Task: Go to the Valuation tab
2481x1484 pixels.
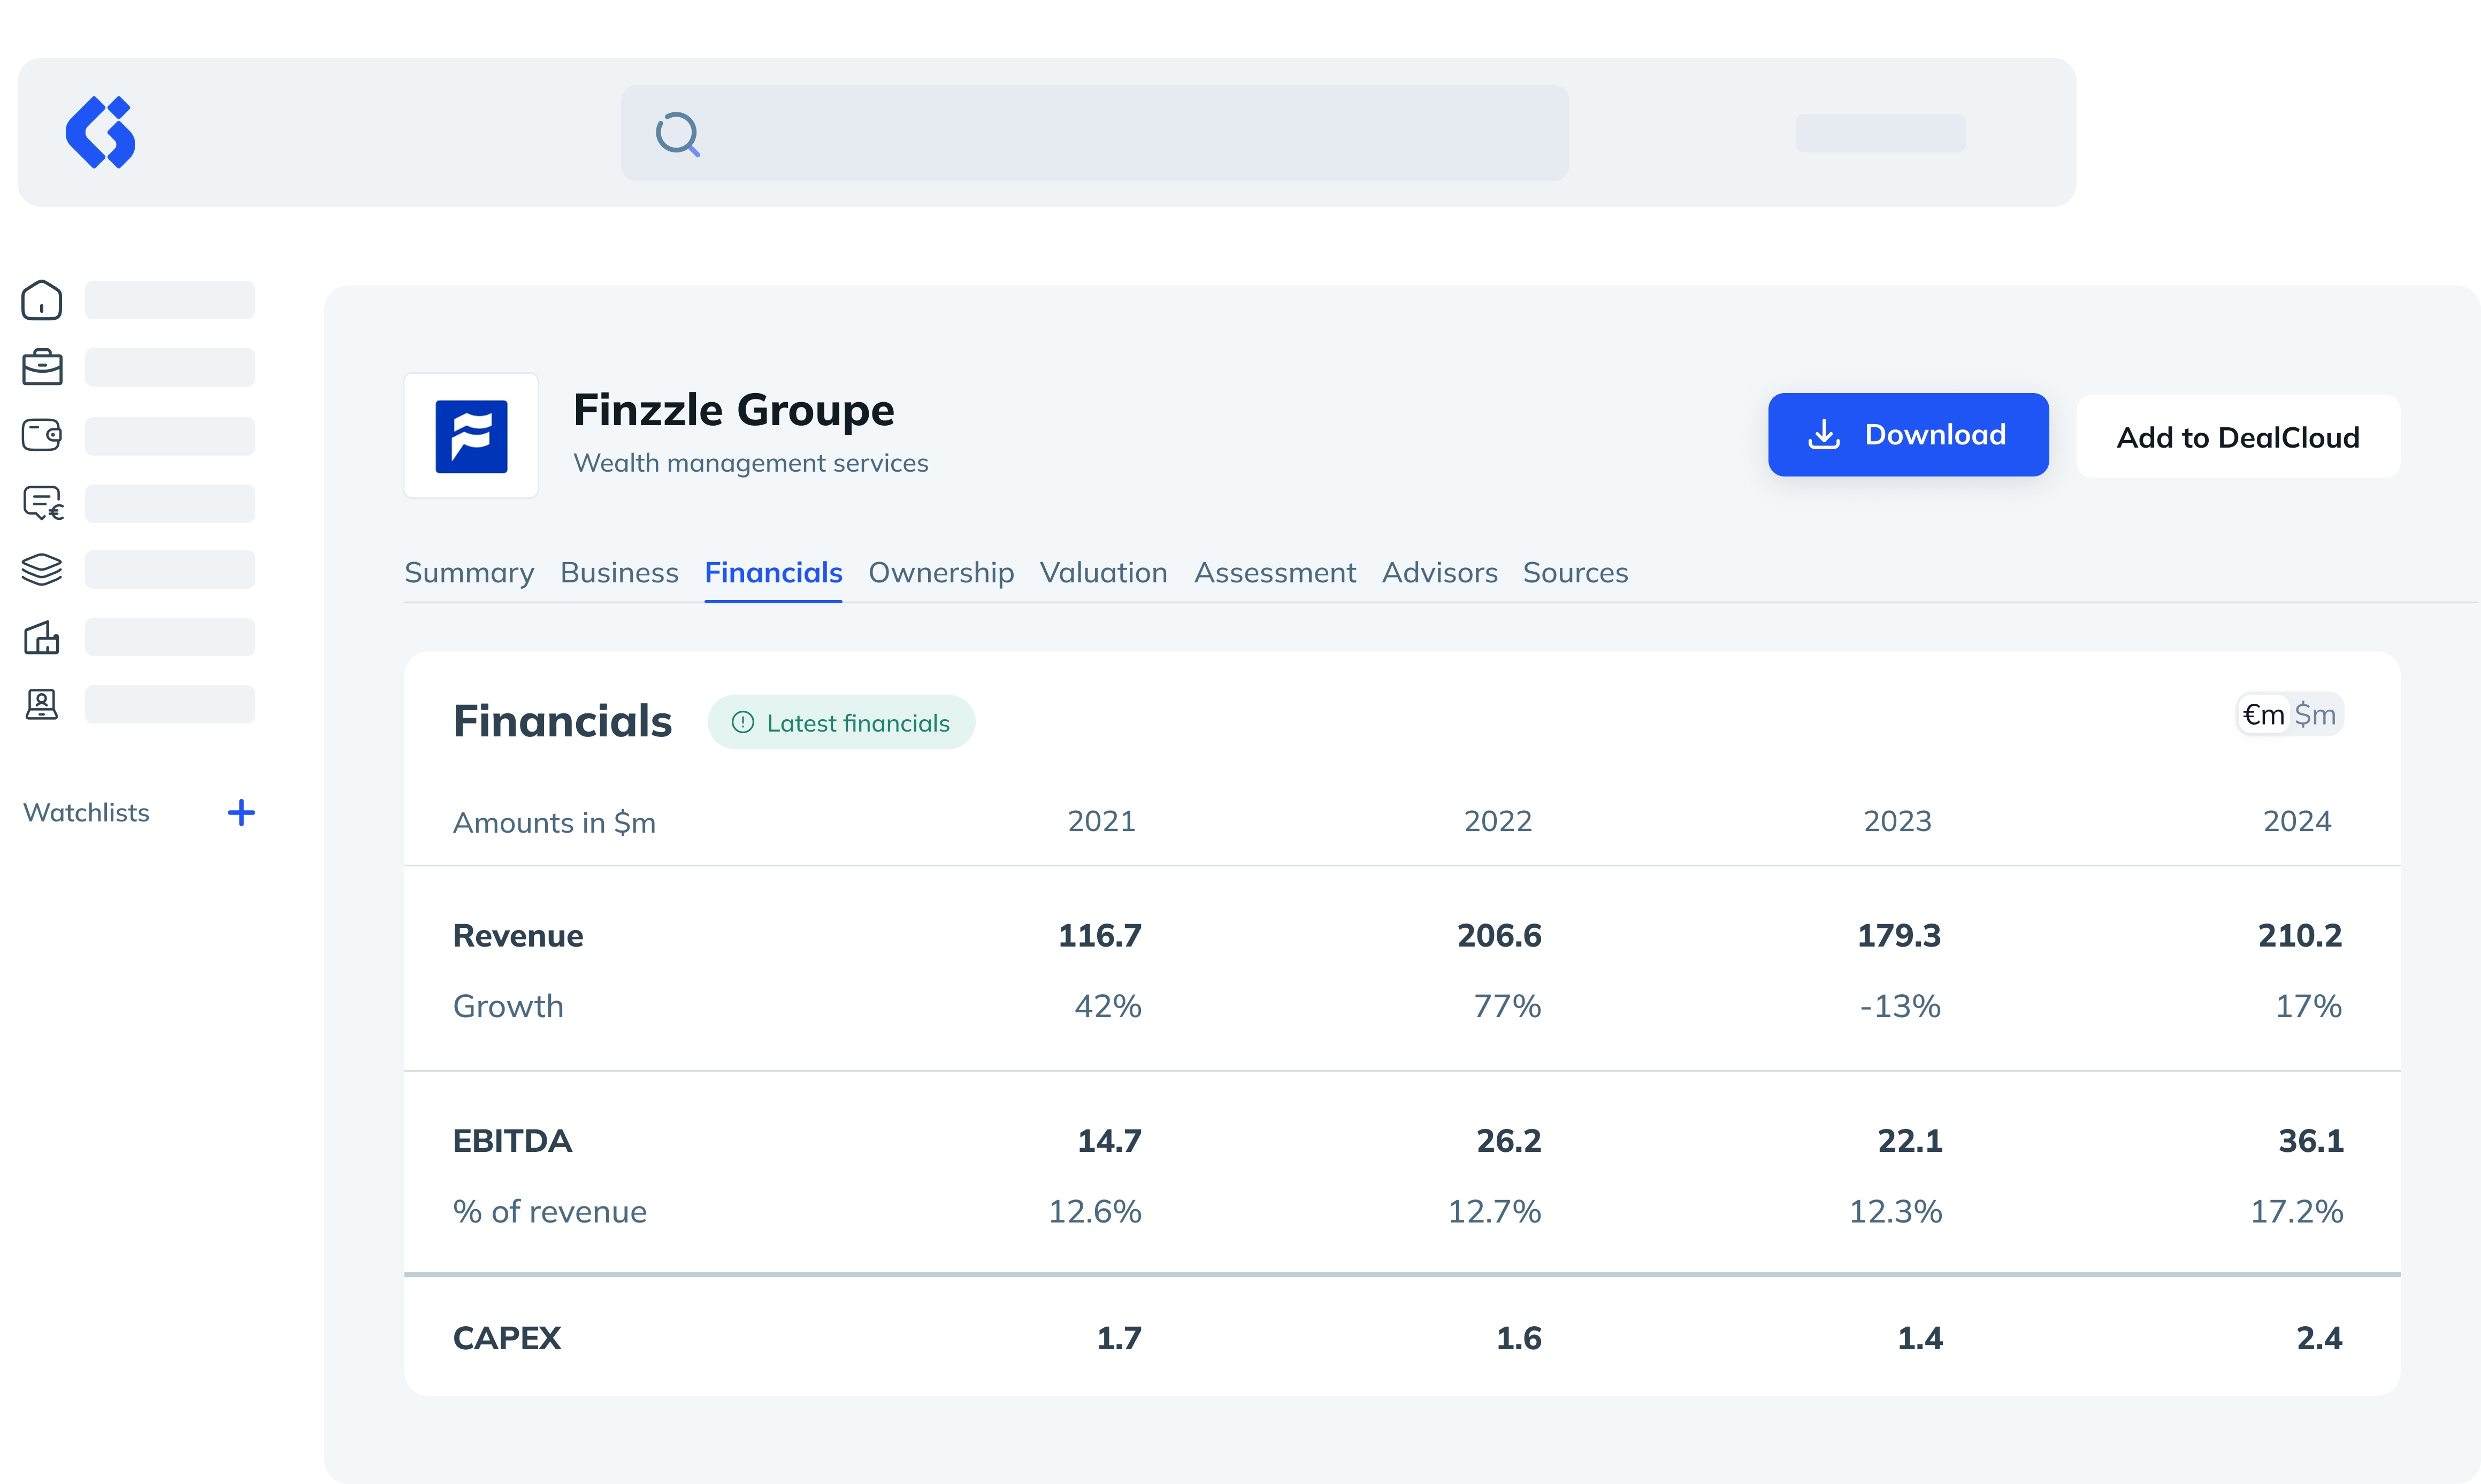Action: (1103, 573)
